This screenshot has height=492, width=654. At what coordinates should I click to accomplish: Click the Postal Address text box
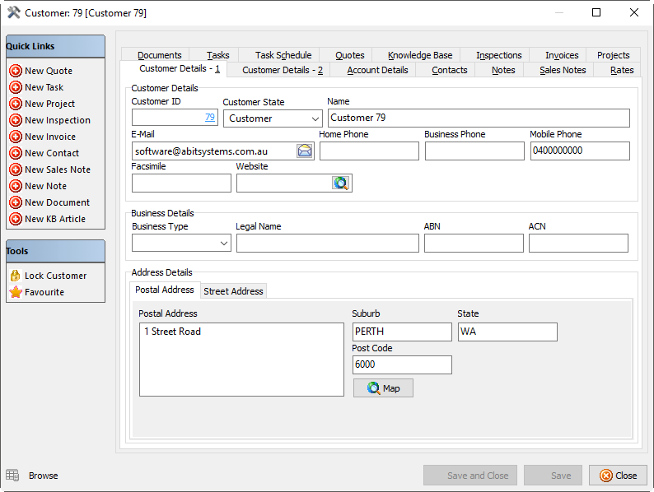pos(241,360)
